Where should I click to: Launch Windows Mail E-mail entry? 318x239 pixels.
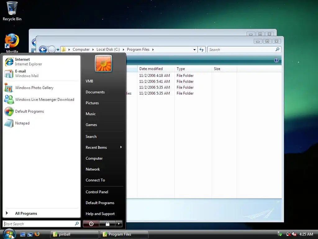(42, 73)
